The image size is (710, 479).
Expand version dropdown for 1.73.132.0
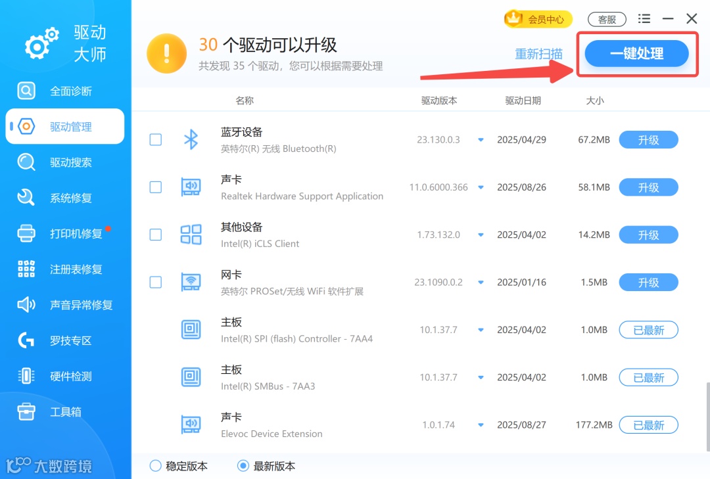[481, 235]
